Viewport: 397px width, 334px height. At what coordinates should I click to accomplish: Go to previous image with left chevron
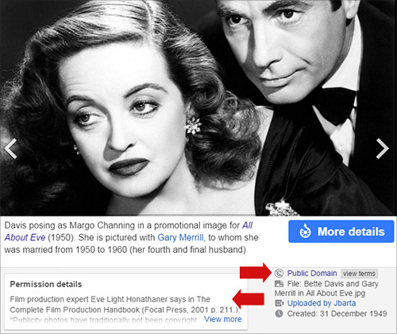pos(10,148)
